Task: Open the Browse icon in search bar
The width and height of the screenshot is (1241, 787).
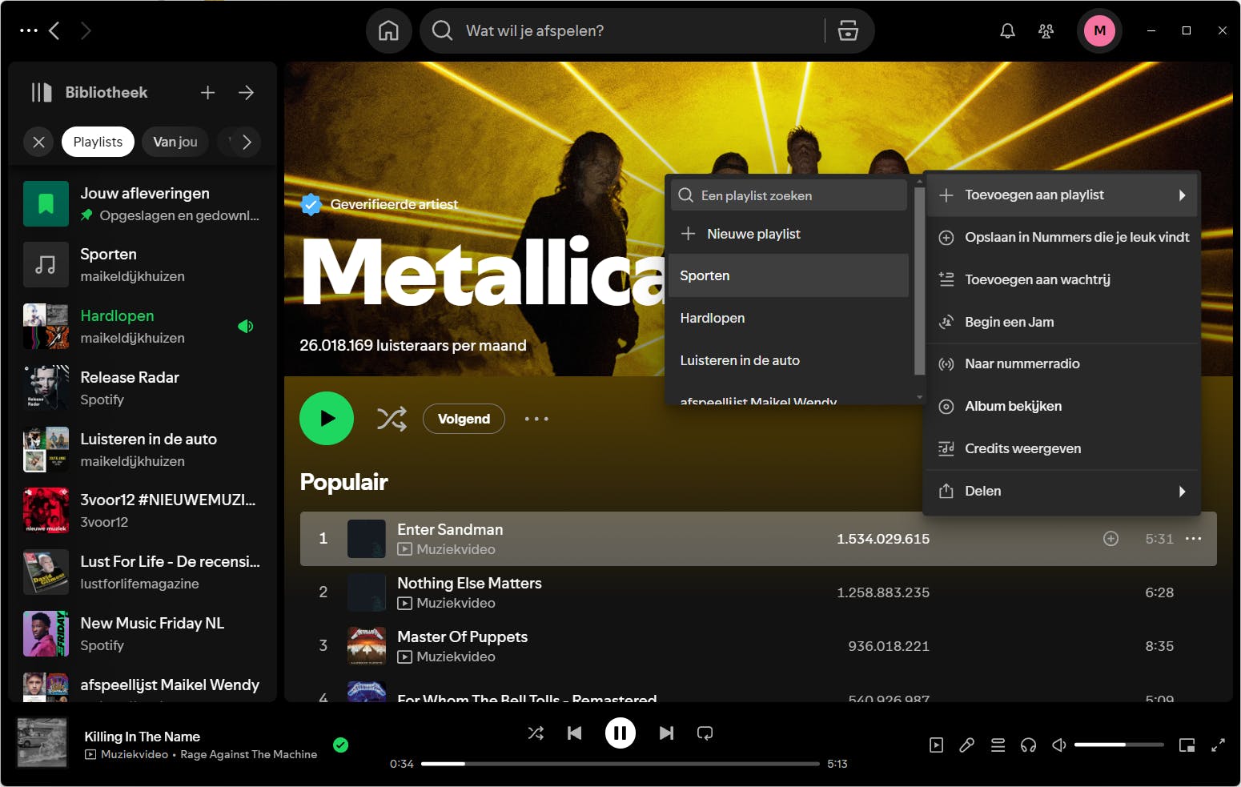Action: pos(848,31)
